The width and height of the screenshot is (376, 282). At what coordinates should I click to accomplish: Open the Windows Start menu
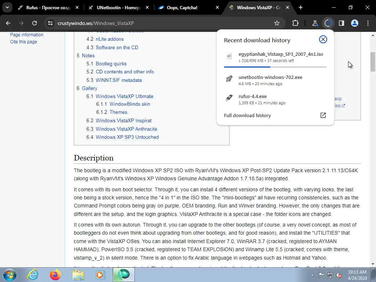tap(10, 275)
